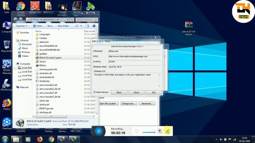Show hidden system tray icons arrow
The image size is (255, 143).
click(x=216, y=139)
